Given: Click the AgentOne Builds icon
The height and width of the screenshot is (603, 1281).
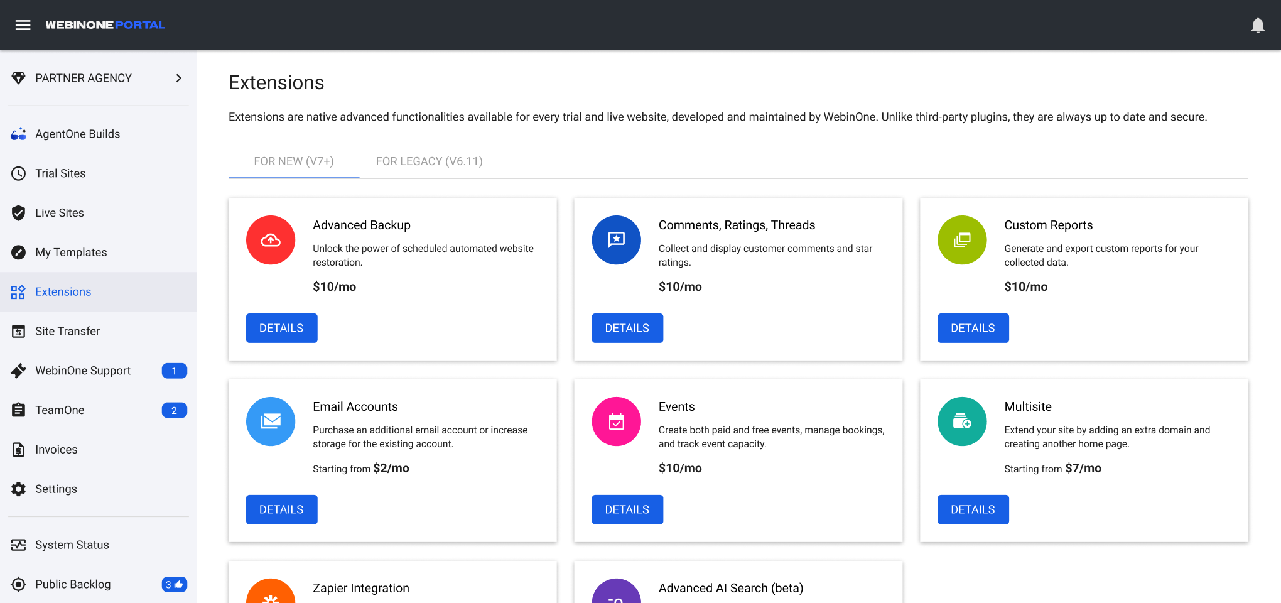Looking at the screenshot, I should point(19,134).
